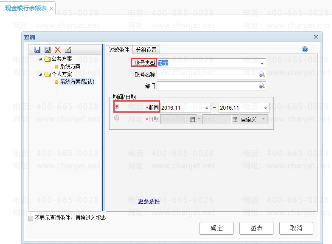Image resolution: width=332 pixels, height=244 pixels.
Task: Open the end date calendar icon
Action: tap(235, 119)
